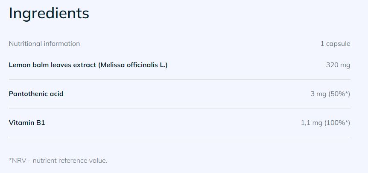
Task: Click the word "capsule" in the header
Action: (338, 43)
